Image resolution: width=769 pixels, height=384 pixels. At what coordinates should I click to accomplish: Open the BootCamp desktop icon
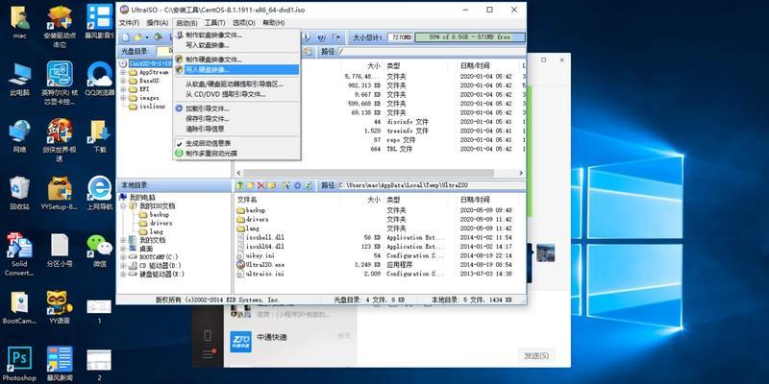(19, 307)
